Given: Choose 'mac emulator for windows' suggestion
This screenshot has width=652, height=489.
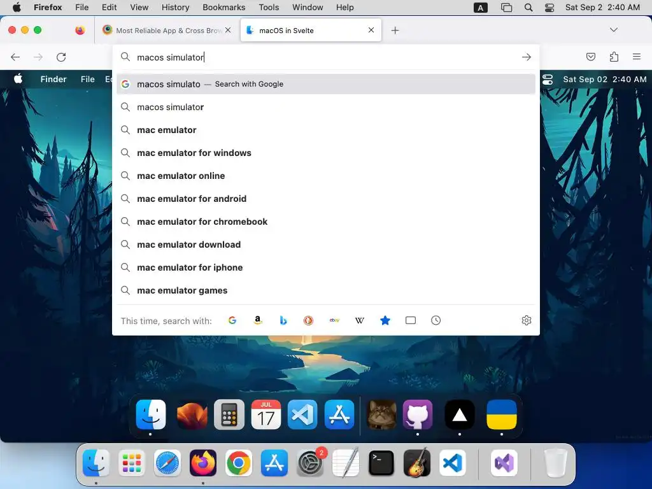Looking at the screenshot, I should point(326,153).
